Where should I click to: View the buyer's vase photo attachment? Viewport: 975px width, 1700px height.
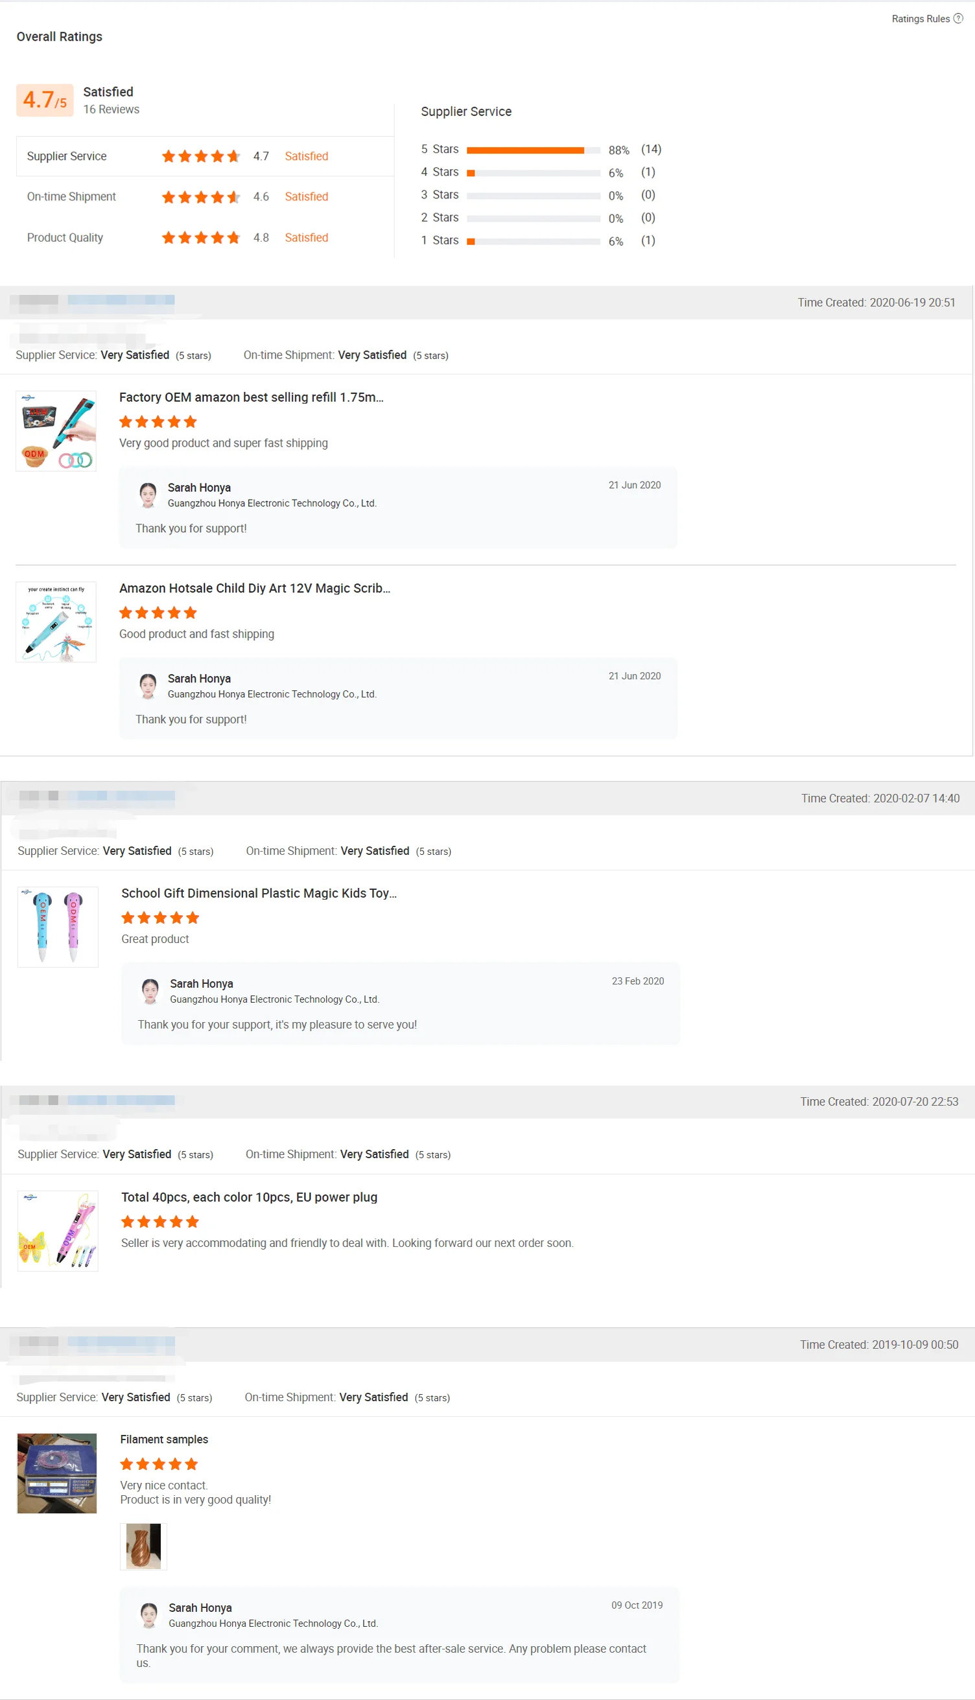point(143,1546)
